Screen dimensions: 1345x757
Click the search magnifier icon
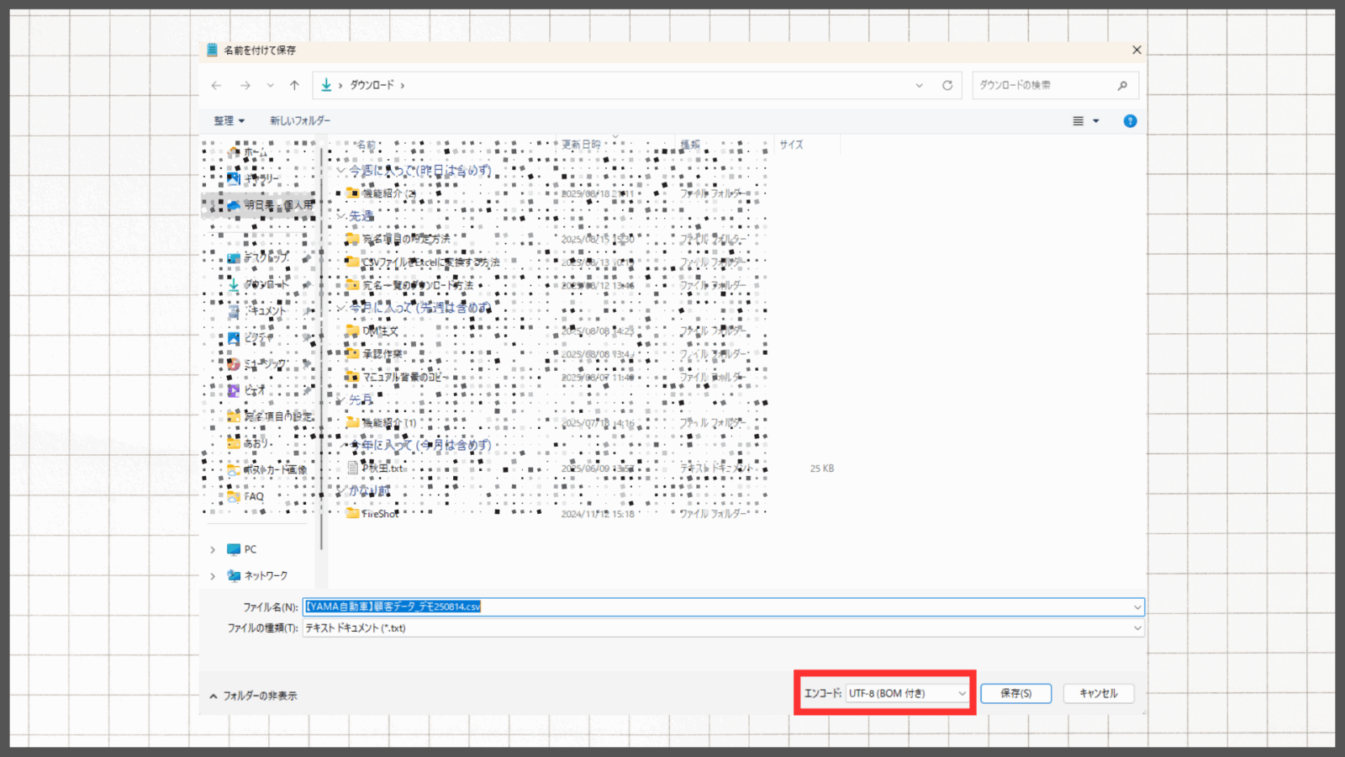pyautogui.click(x=1122, y=85)
